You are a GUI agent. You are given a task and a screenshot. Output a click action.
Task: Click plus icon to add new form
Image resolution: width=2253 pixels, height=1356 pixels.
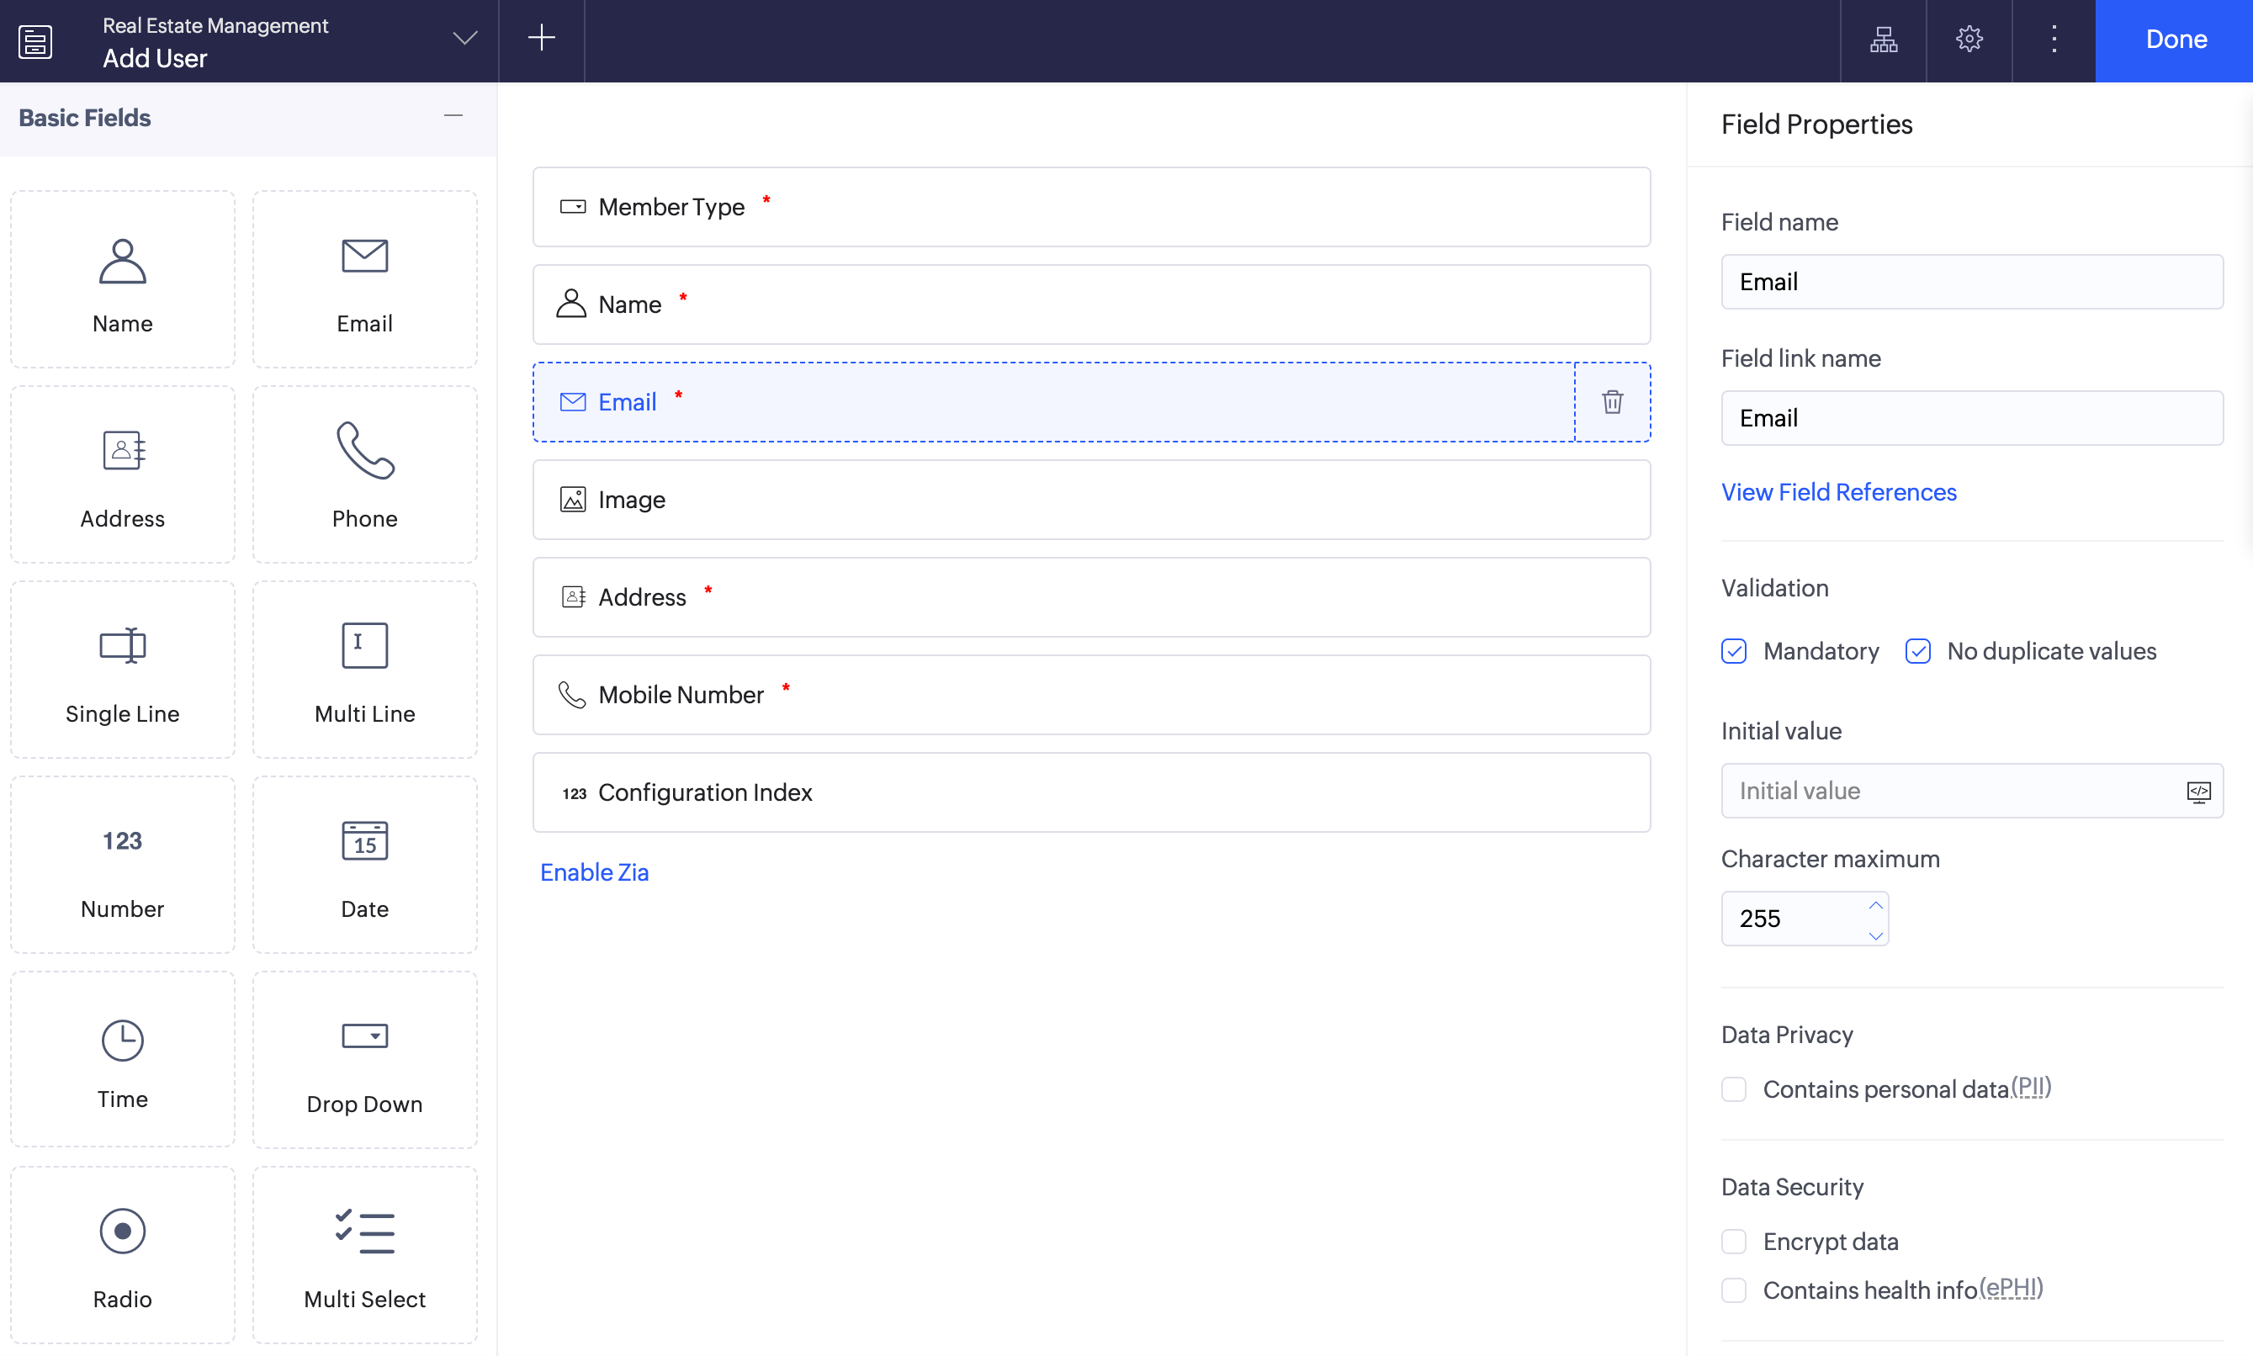[542, 39]
